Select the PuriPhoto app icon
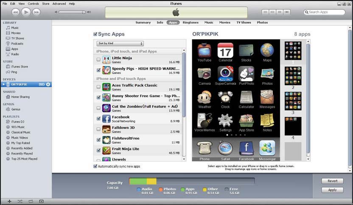353x205 pixels. (246, 74)
